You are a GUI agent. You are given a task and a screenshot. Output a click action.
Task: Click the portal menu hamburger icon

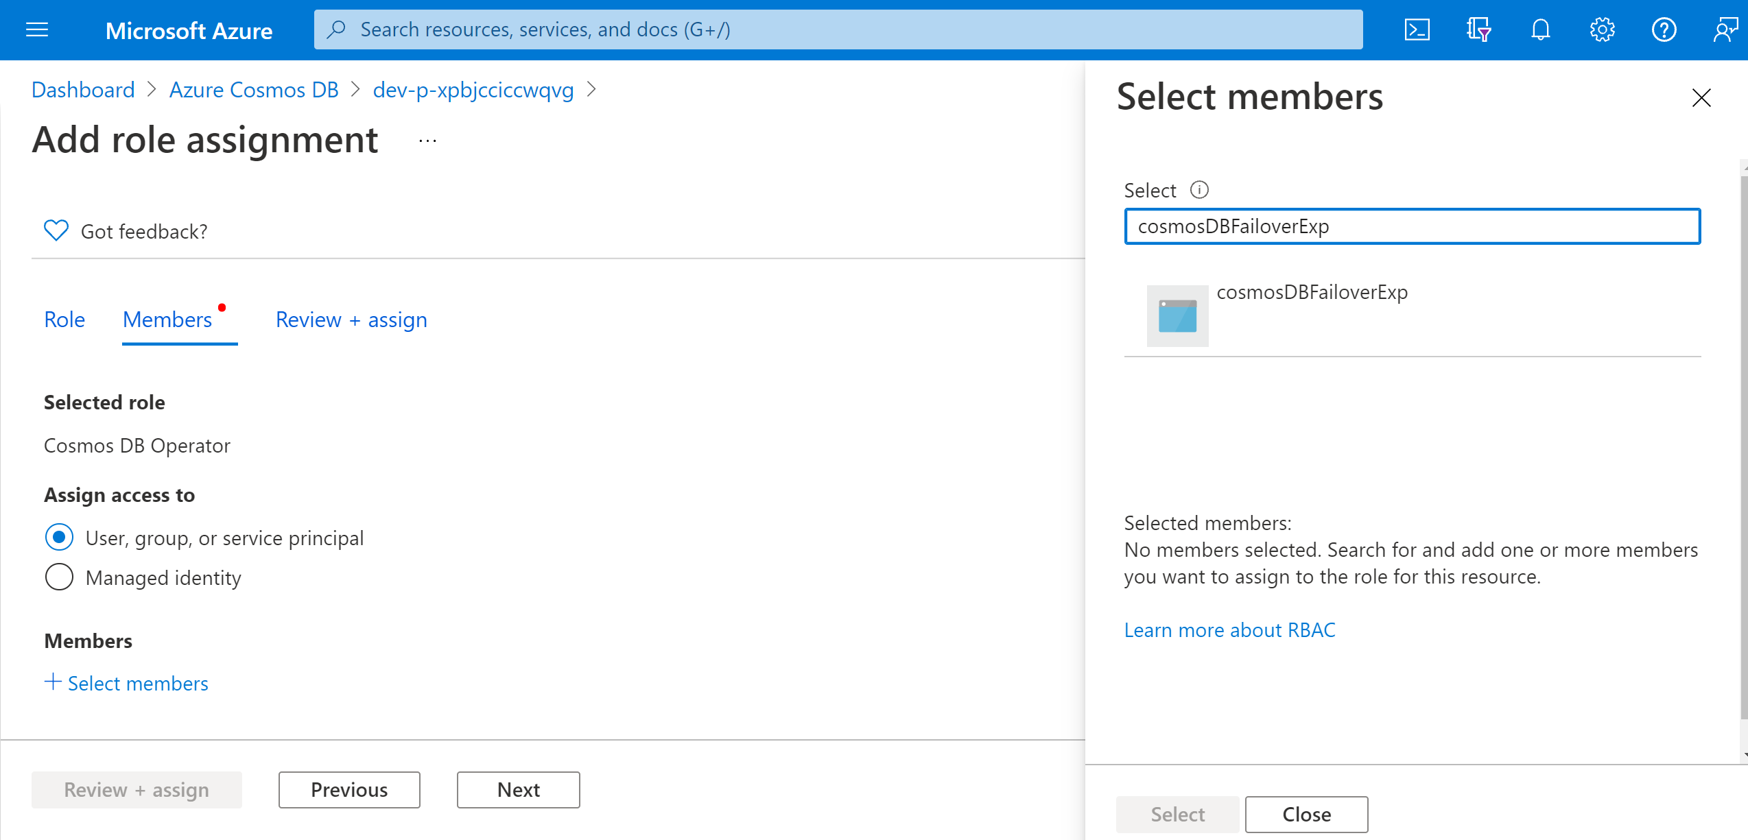[37, 30]
